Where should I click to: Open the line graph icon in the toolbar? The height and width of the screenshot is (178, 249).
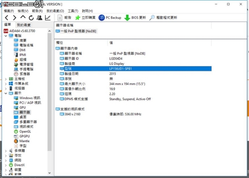click(48, 18)
